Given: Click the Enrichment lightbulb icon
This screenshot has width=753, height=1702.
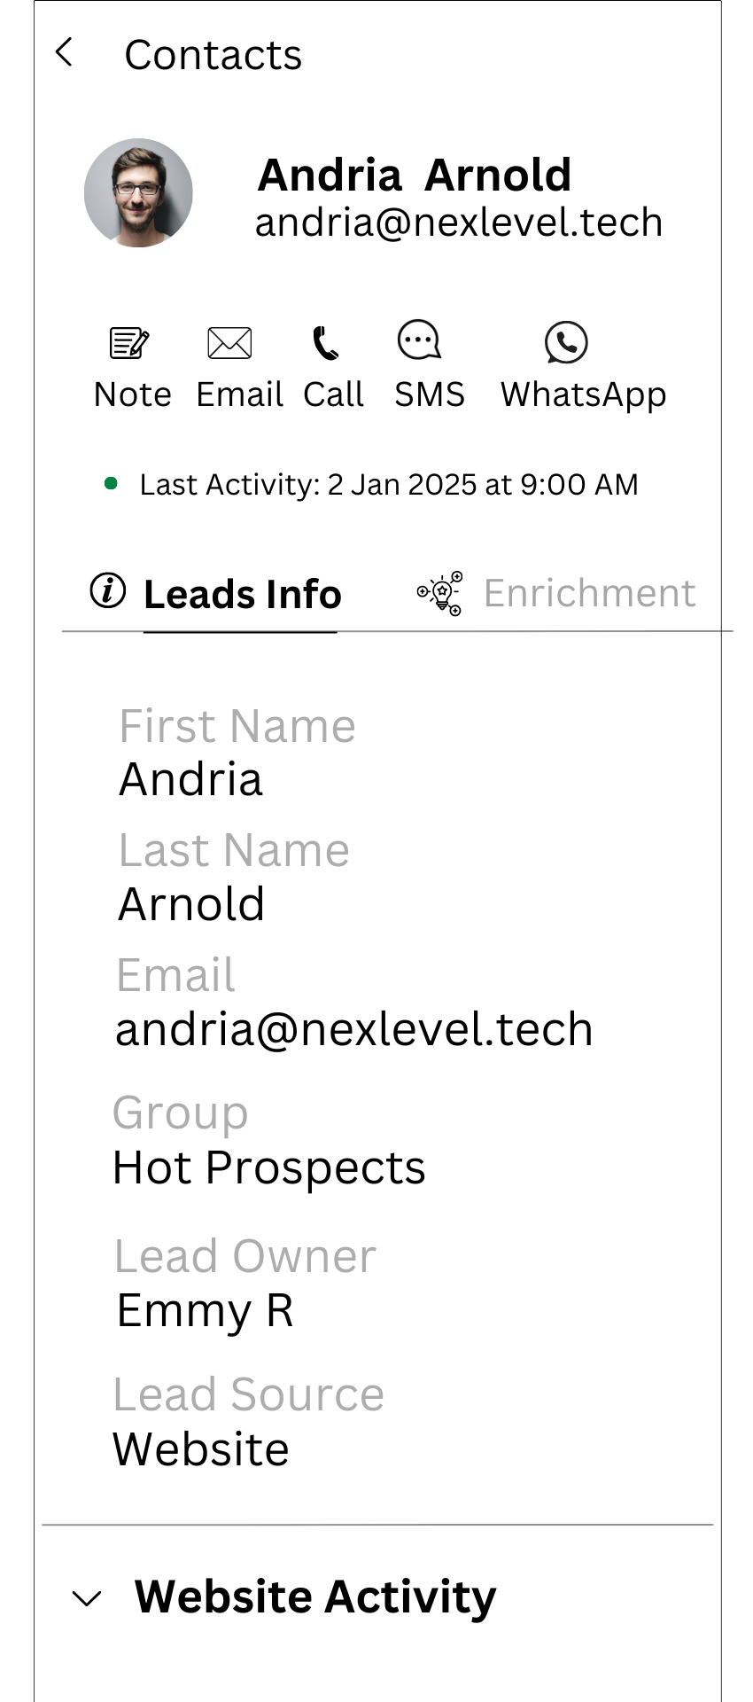Looking at the screenshot, I should (x=440, y=593).
